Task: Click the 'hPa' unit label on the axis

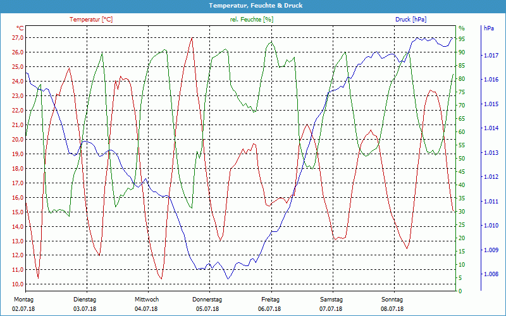Action: (488, 28)
